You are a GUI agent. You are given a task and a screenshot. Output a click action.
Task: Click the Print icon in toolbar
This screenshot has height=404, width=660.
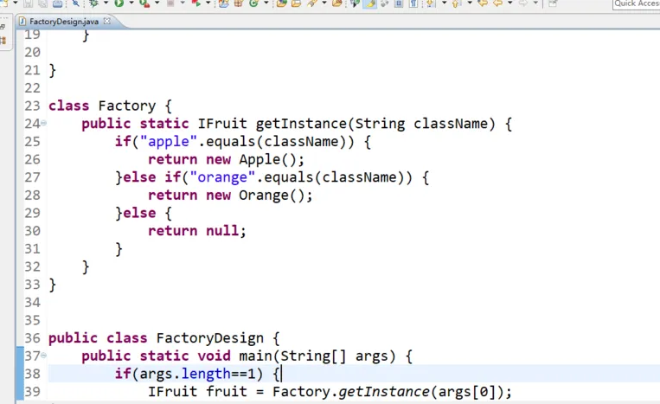click(57, 3)
